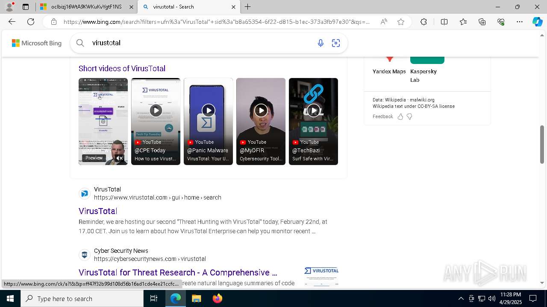547x307 pixels.
Task: Play the MyDFIR video
Action: [261, 110]
